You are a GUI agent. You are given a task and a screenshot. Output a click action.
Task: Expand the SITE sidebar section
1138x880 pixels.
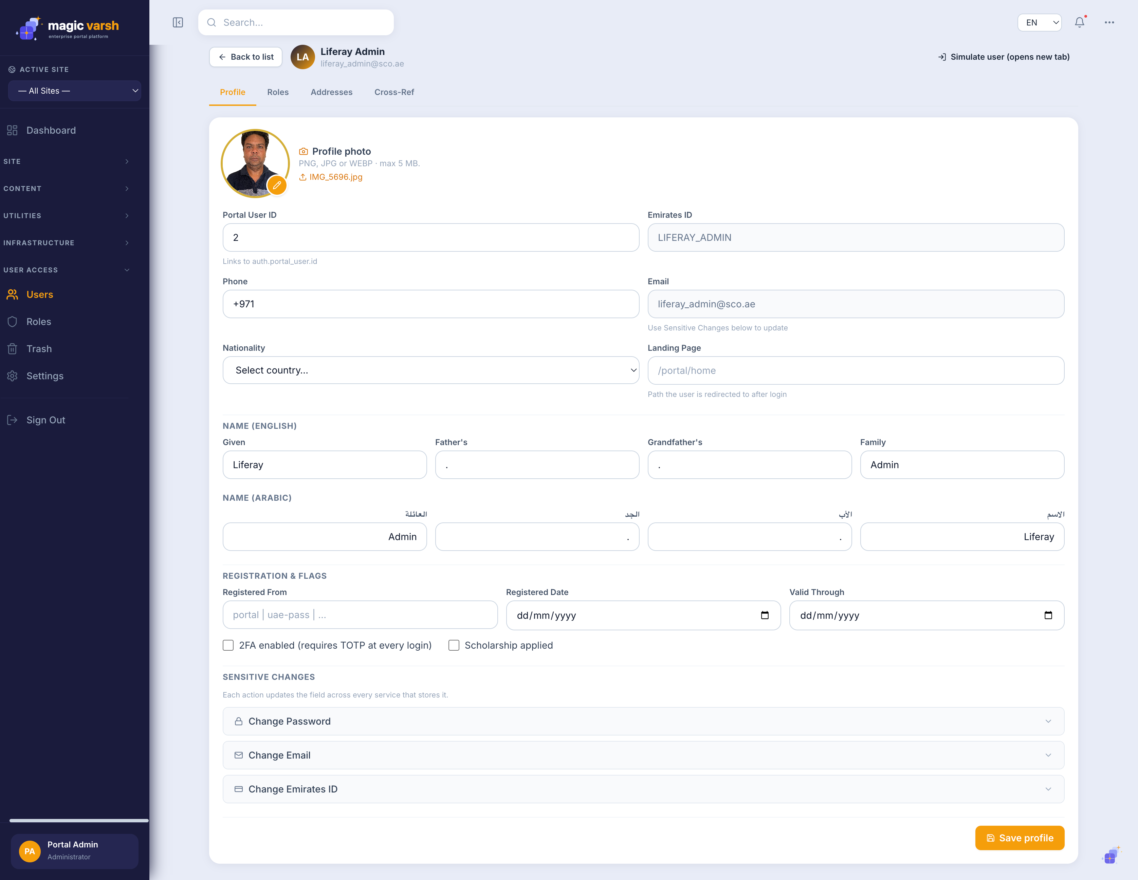tap(66, 161)
